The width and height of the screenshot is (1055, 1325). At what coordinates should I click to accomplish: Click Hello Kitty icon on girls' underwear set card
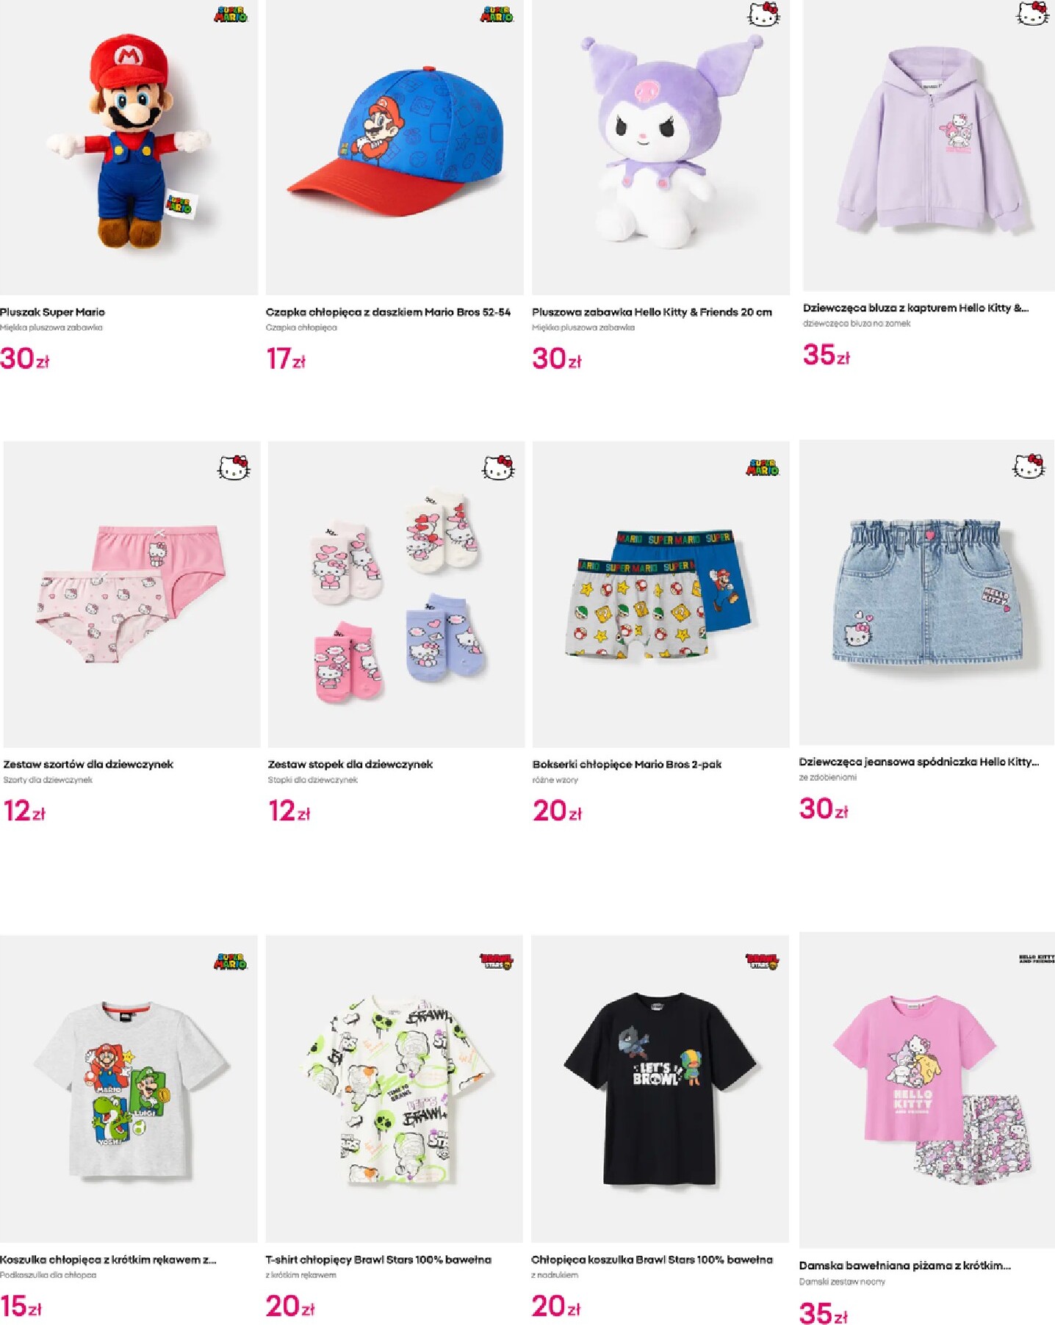tap(234, 467)
